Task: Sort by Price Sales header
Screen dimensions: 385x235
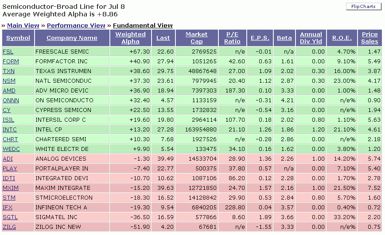Action: 369,38
